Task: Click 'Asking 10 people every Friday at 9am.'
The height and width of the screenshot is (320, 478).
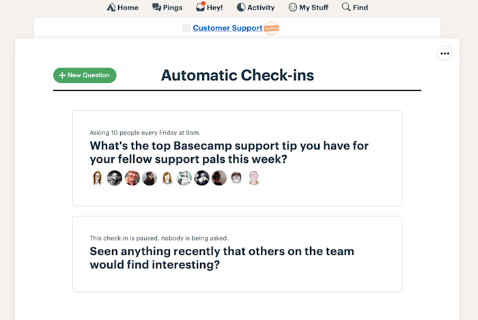Action: coord(145,133)
